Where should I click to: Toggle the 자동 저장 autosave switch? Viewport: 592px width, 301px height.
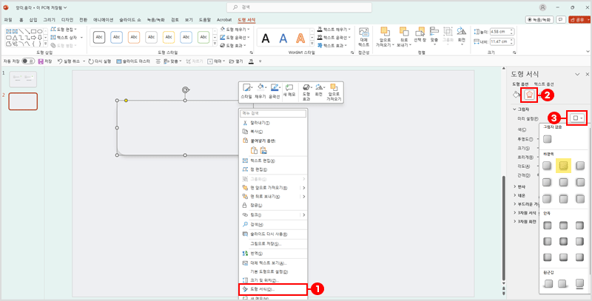pos(27,61)
